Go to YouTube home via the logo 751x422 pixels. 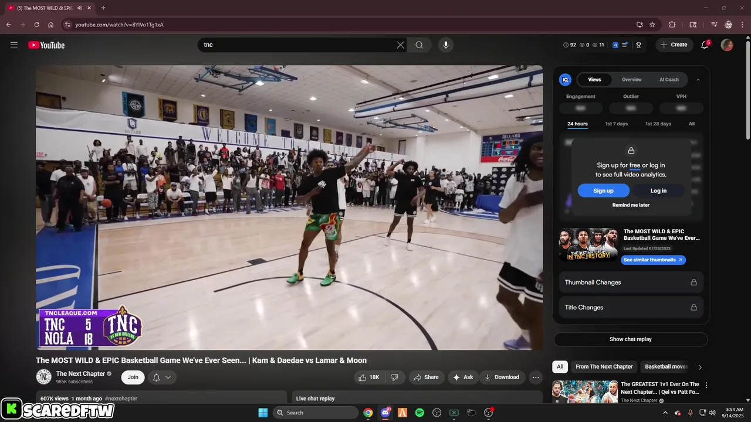coord(46,45)
